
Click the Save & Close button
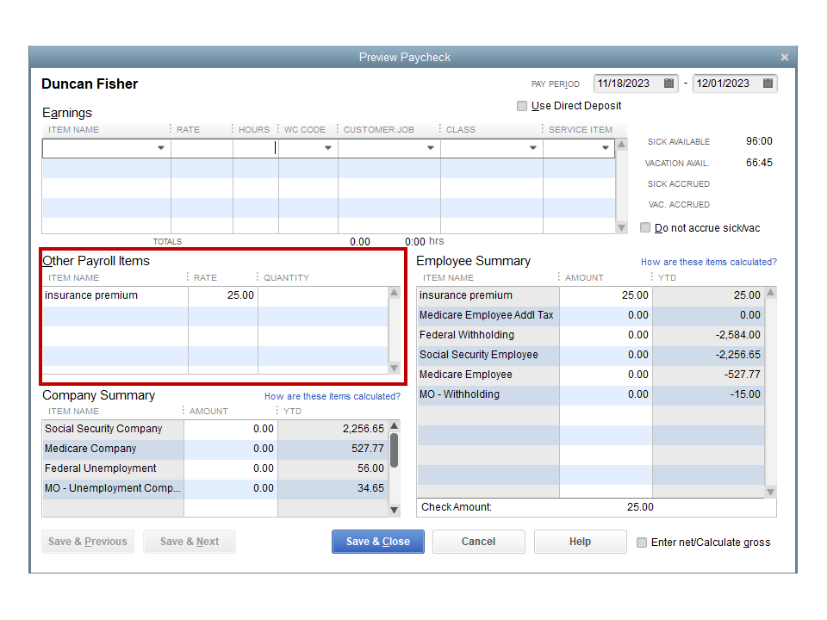[x=377, y=542]
